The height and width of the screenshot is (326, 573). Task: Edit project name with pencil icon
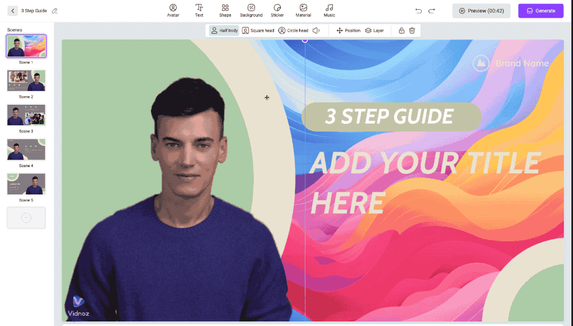[x=54, y=11]
